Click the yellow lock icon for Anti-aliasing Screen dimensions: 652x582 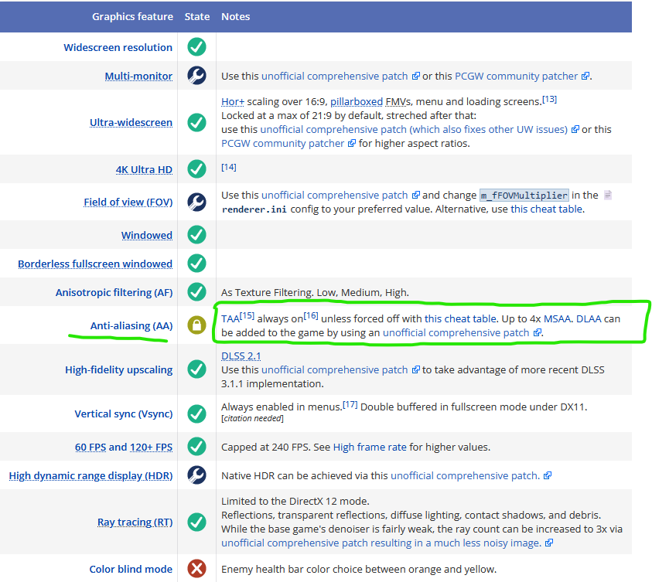tap(196, 325)
